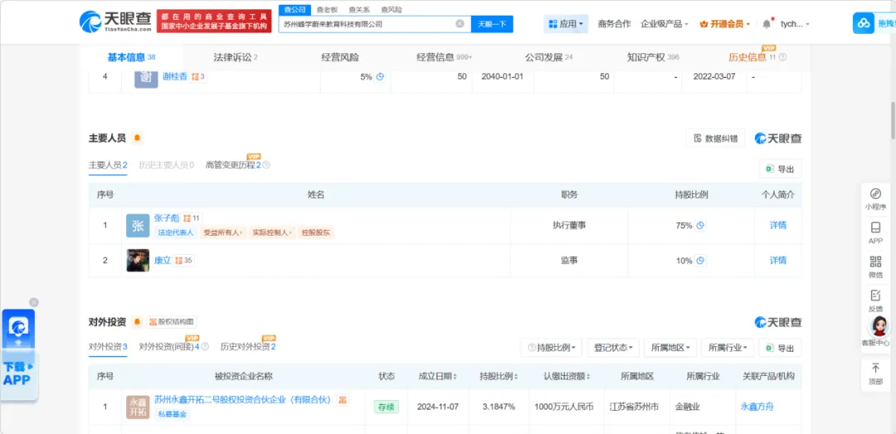
Task: Select 高管变更历程 sub-tab
Action: click(233, 164)
